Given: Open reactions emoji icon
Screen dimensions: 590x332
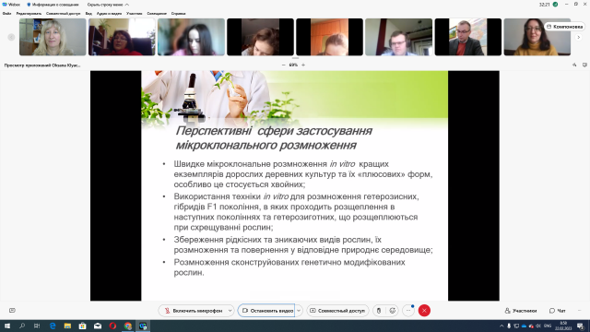Looking at the screenshot, I should point(393,311).
